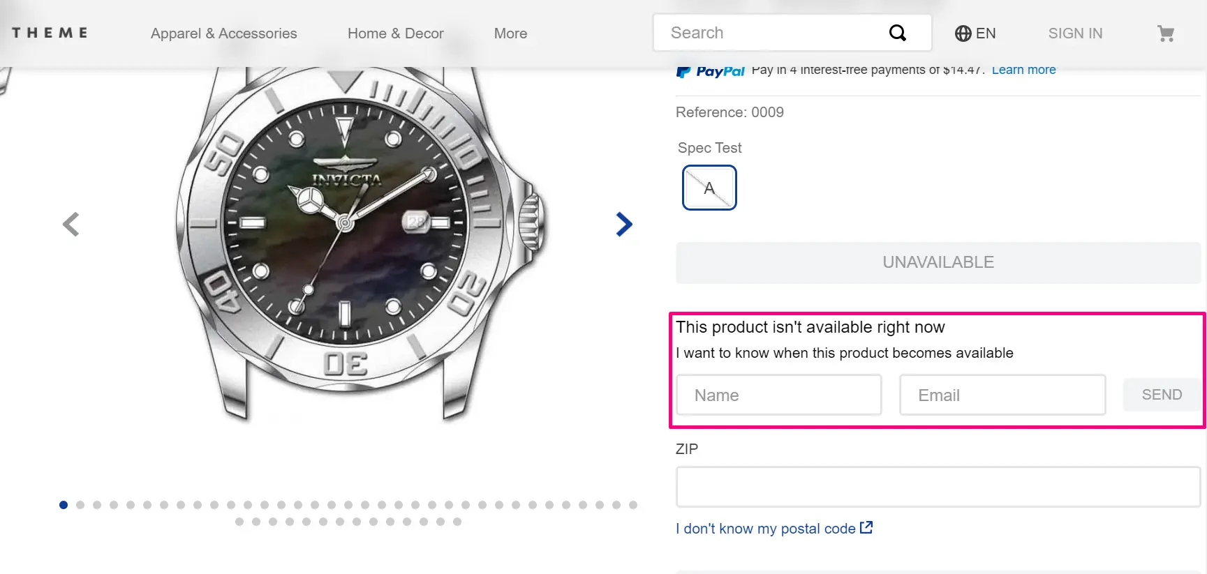Click the THEME store logo
1207x574 pixels.
(x=50, y=33)
